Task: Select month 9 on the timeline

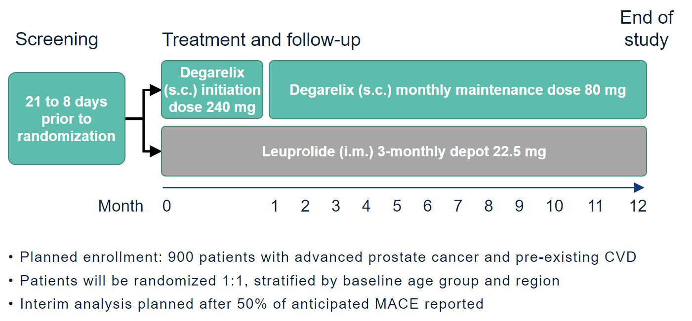Action: click(x=519, y=206)
